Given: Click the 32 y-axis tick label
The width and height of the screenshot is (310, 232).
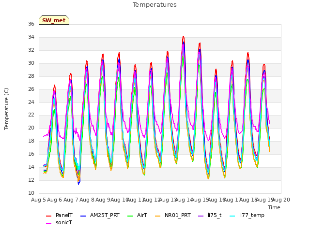Looking at the screenshot, I should (31, 50).
